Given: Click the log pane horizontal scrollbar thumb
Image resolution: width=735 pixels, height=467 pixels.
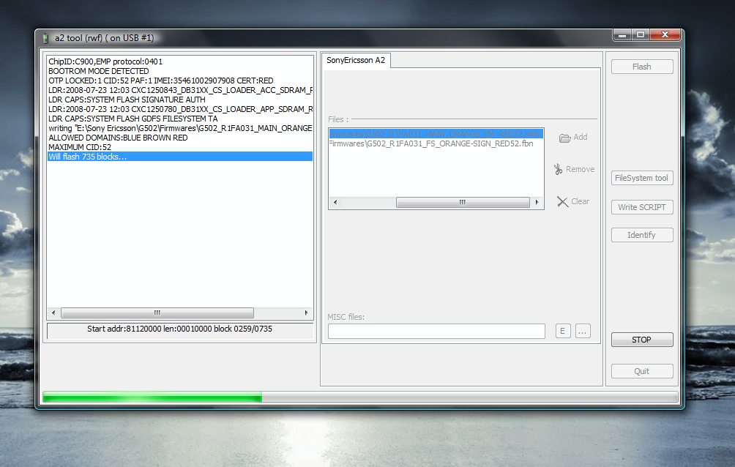Looking at the screenshot, I should [x=157, y=313].
